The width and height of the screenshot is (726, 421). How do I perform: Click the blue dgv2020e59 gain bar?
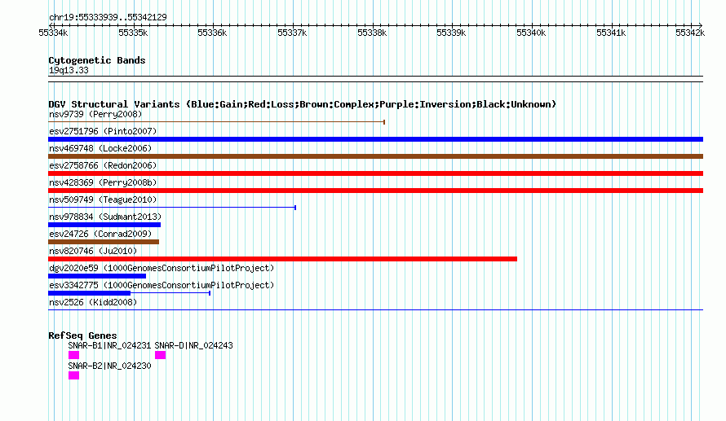pos(97,276)
